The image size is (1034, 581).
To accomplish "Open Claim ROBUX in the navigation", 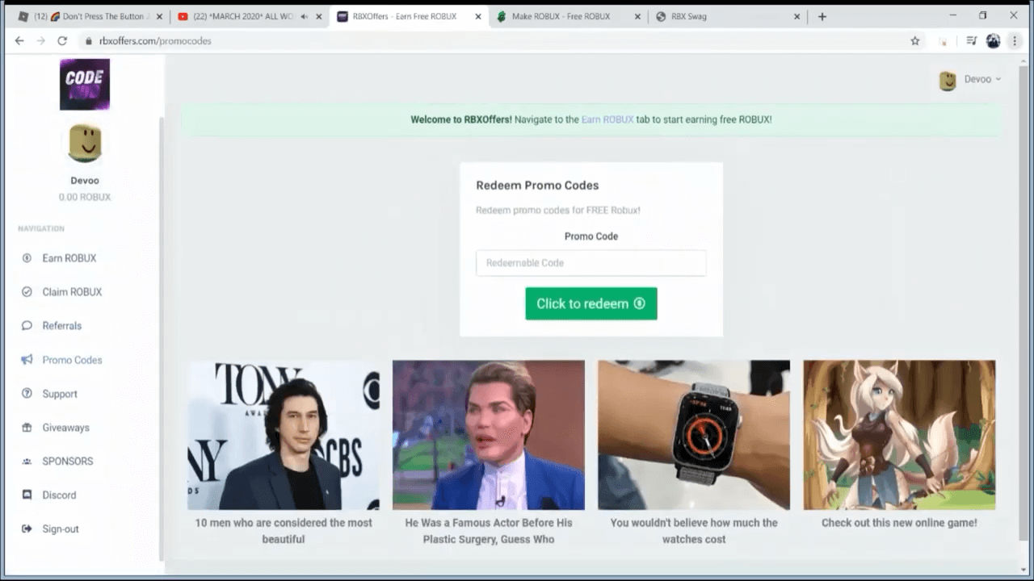I will tap(72, 292).
